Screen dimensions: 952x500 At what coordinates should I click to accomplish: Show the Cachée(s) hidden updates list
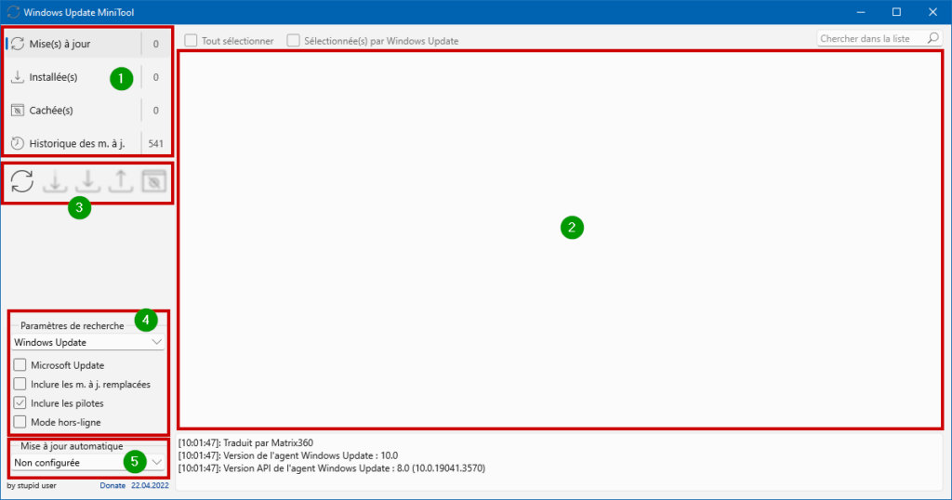[88, 111]
